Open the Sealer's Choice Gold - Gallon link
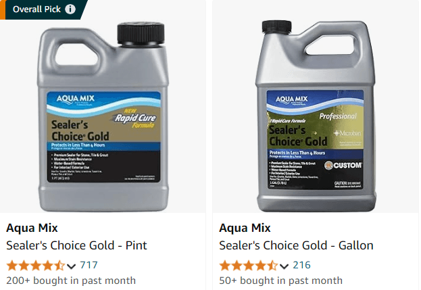The height and width of the screenshot is (290, 421). [x=297, y=245]
